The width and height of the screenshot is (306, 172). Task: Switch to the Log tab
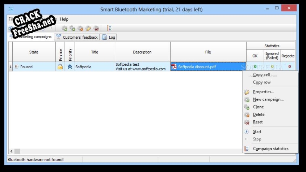(x=109, y=37)
